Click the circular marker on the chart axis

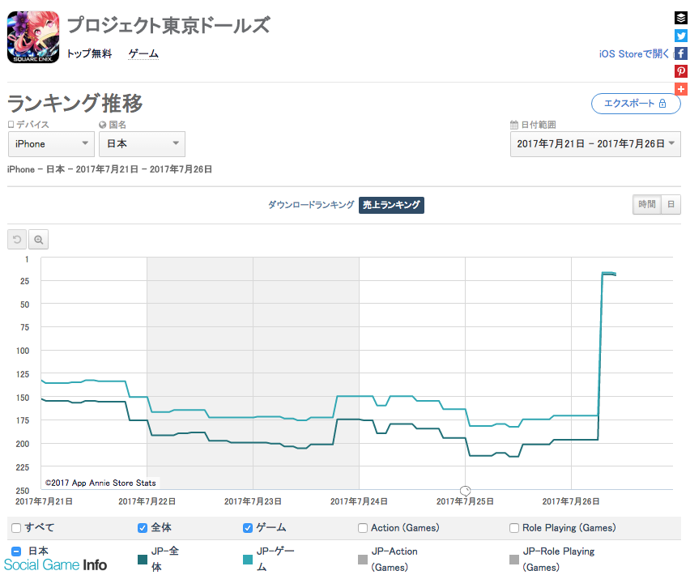coord(465,490)
